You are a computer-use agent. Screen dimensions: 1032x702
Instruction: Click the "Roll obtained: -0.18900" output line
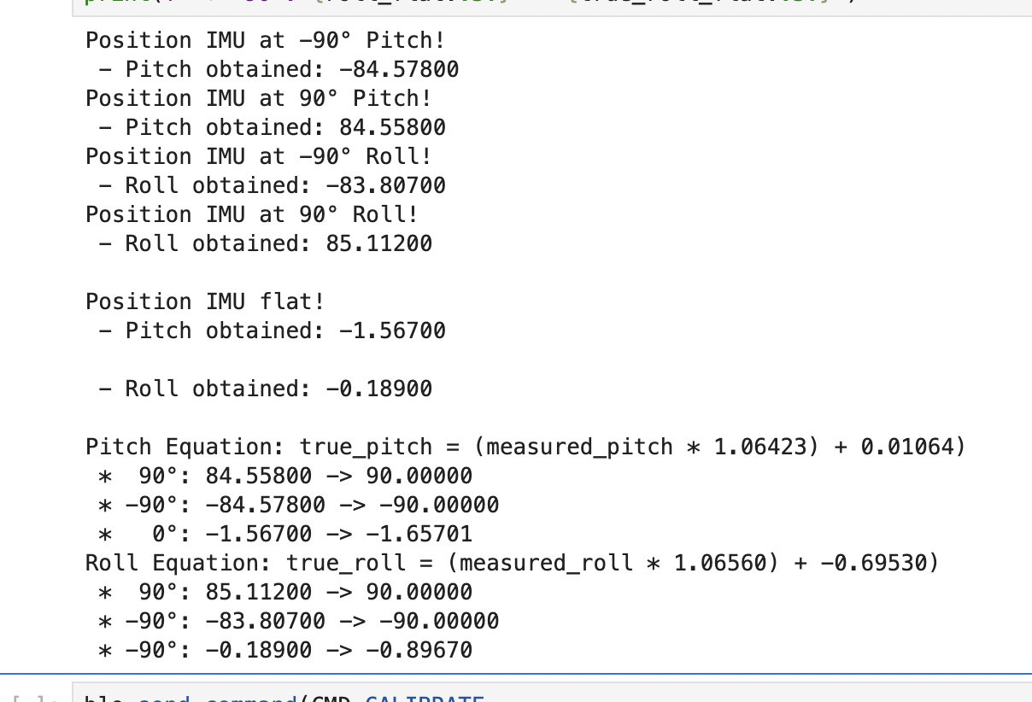pyautogui.click(x=265, y=389)
